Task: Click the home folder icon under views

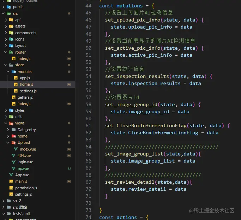Action: coord(14,136)
